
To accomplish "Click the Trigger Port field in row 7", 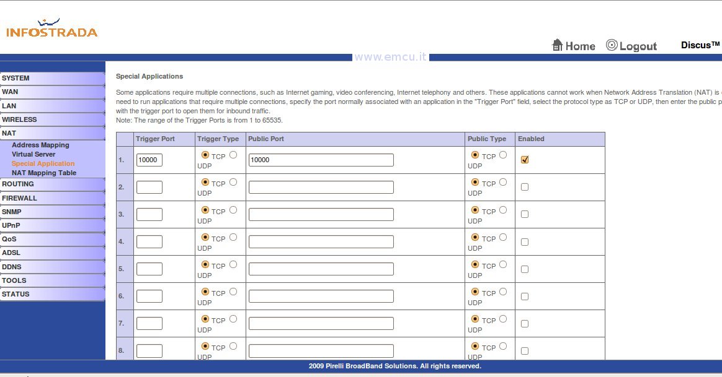I will click(149, 323).
